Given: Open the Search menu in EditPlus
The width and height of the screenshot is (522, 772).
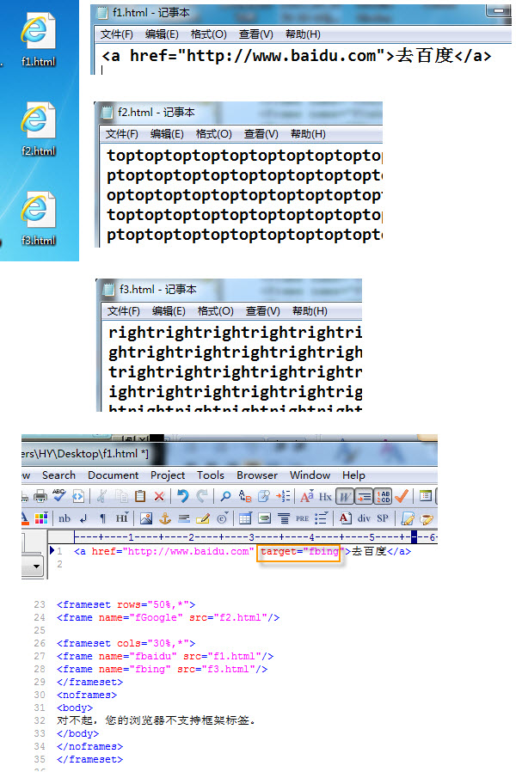Looking at the screenshot, I should coord(58,475).
